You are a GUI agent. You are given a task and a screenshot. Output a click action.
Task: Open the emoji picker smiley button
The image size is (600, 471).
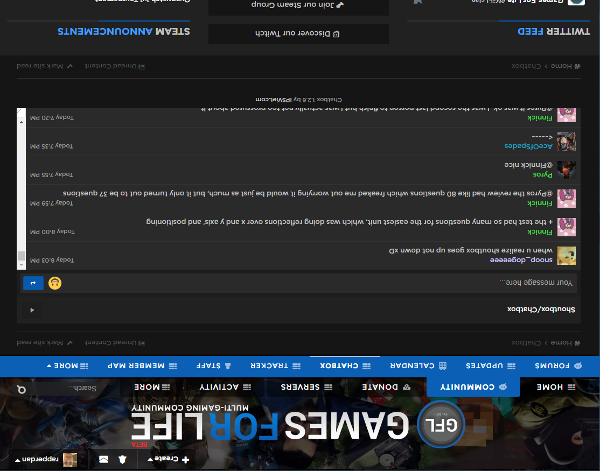point(55,283)
